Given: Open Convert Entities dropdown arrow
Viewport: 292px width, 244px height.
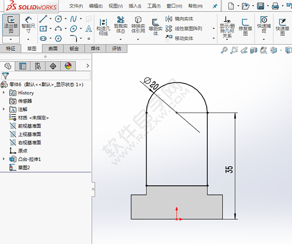Looking at the screenshot, I should tap(138, 39).
